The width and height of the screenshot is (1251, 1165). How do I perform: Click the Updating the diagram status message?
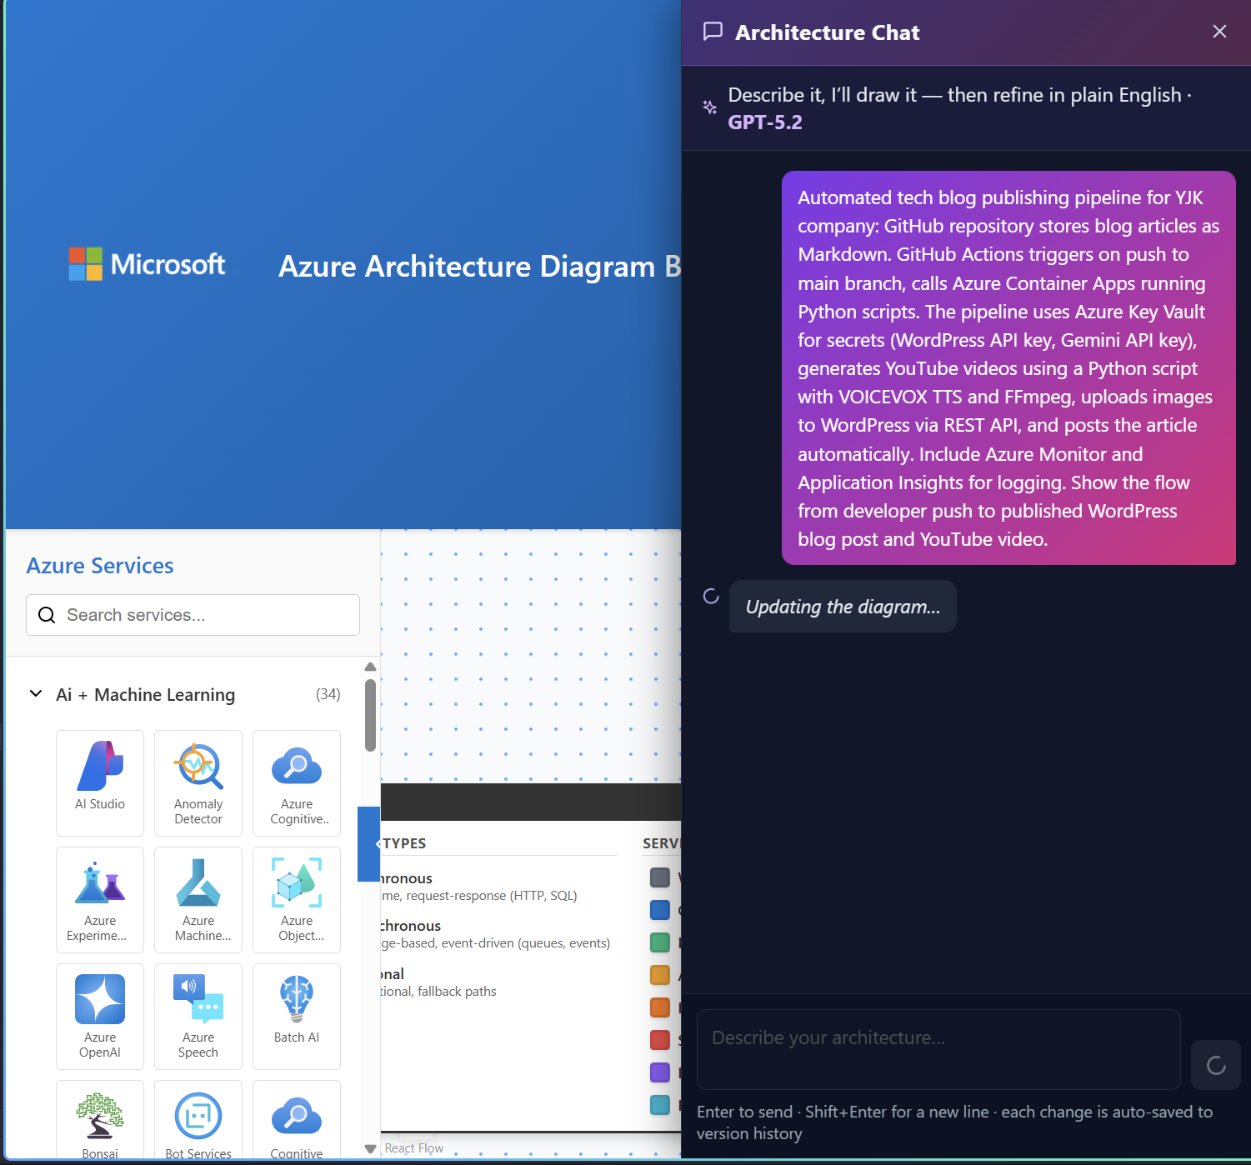click(x=843, y=607)
